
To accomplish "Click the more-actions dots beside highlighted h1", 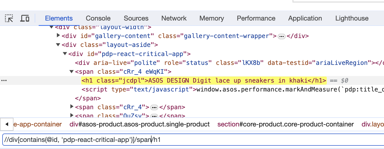I will pyautogui.click(x=4, y=80).
